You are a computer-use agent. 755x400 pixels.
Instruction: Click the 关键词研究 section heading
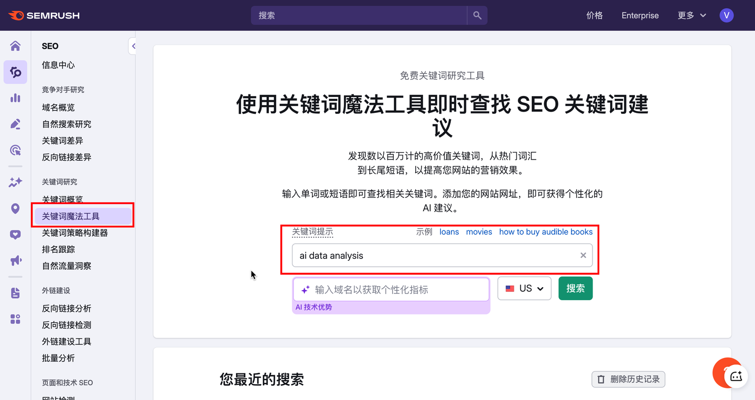(x=59, y=182)
